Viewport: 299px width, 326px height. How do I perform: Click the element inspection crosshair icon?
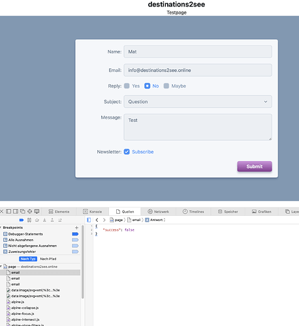29,211
